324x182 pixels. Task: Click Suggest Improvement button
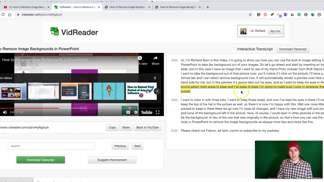[112, 160]
